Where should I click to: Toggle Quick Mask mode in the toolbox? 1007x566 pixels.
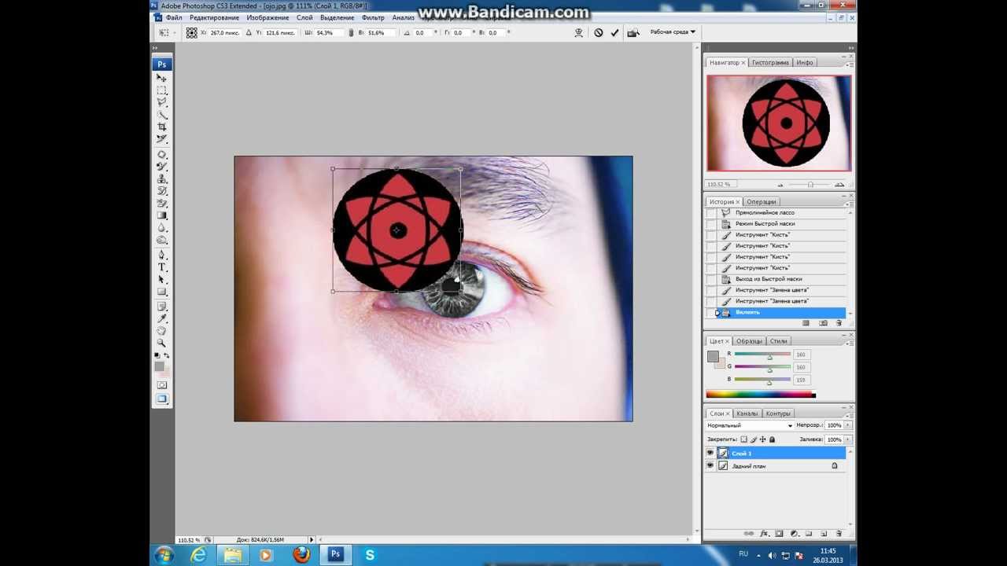point(162,384)
